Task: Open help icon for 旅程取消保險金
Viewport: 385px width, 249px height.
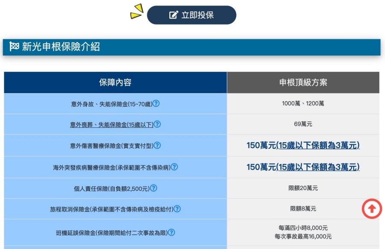Action: click(x=177, y=209)
